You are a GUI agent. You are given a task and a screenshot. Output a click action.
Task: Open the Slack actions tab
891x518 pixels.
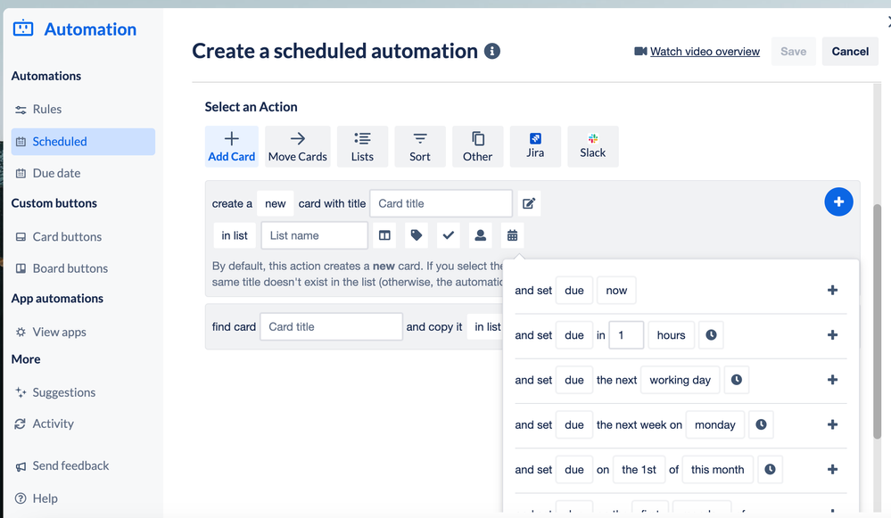click(593, 146)
